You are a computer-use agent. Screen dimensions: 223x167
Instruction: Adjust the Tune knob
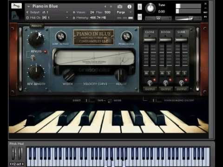click(x=151, y=8)
